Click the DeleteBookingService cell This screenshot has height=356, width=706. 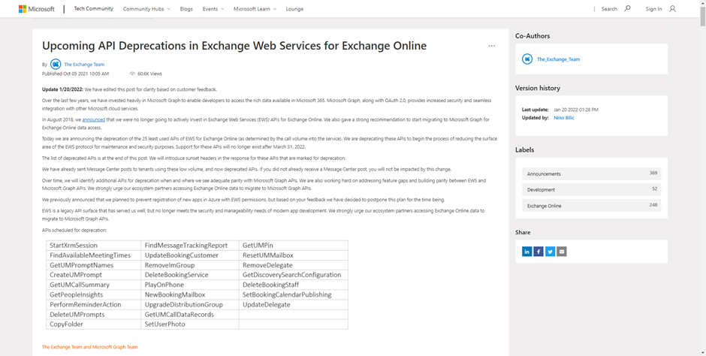click(x=190, y=275)
